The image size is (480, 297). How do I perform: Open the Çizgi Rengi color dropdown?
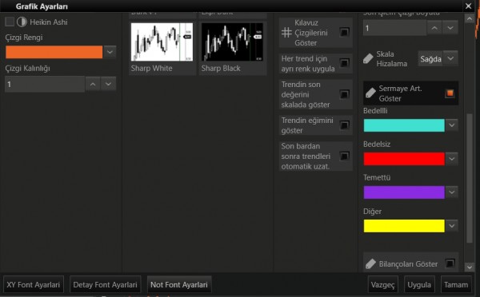tap(110, 52)
